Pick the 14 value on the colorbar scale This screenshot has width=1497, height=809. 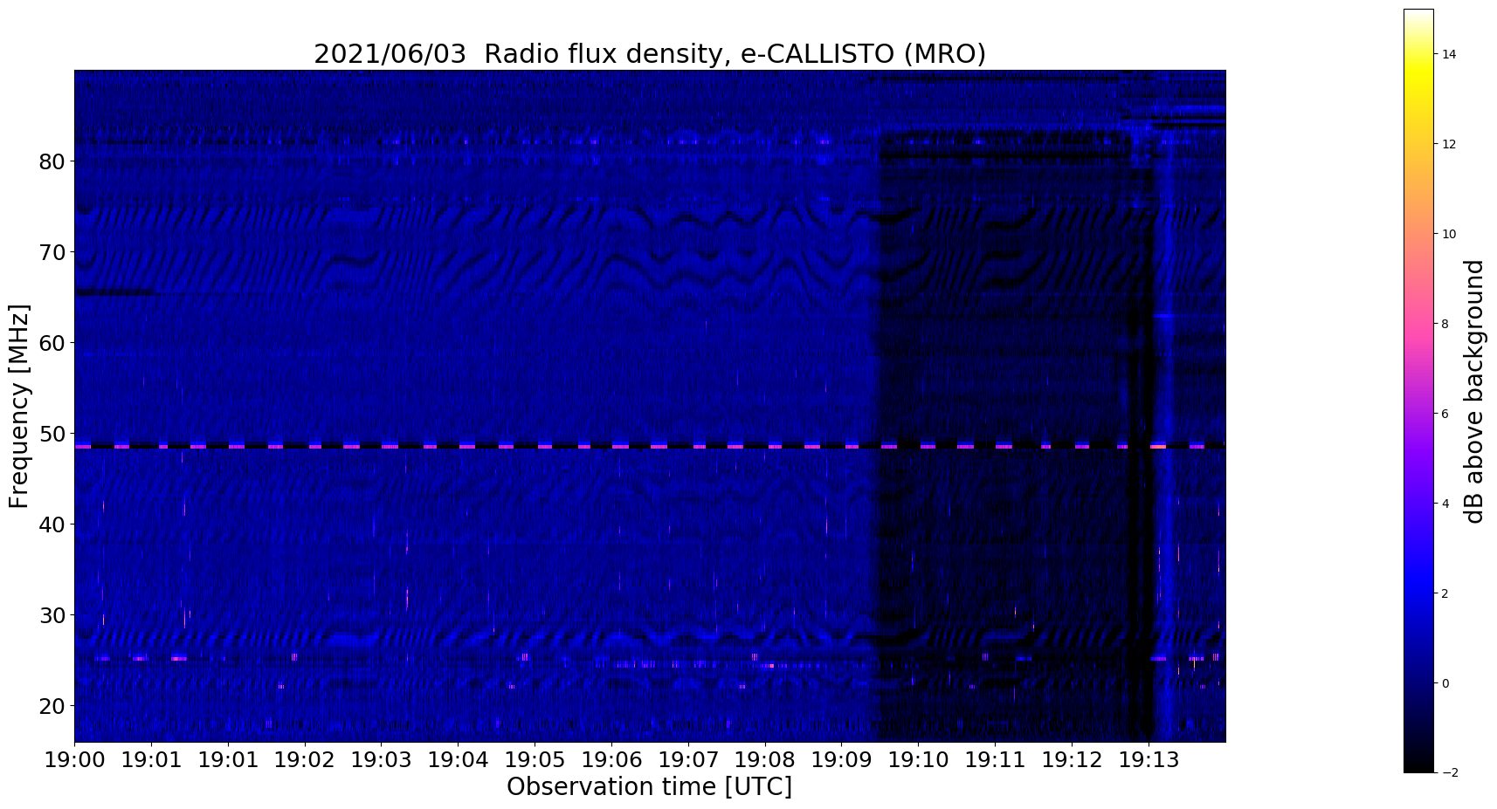1449,54
